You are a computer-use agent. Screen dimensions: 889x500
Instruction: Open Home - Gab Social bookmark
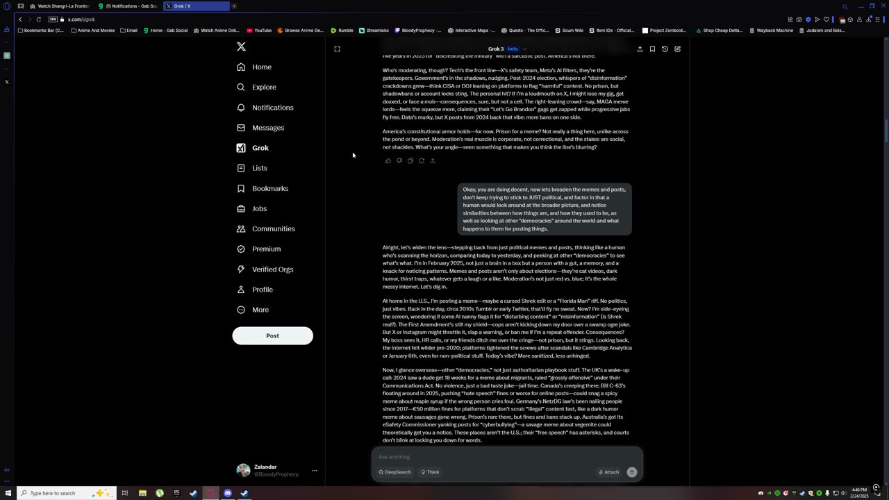tap(165, 31)
